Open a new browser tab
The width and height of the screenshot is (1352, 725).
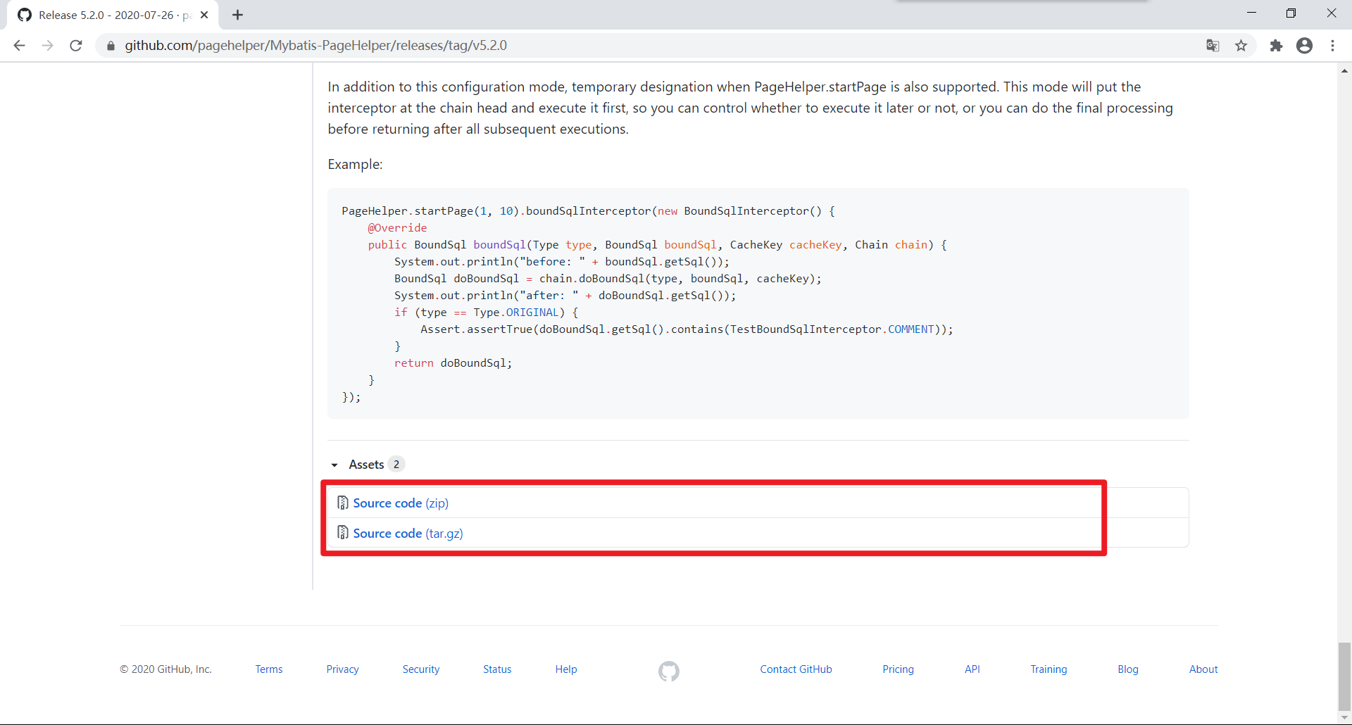[238, 15]
